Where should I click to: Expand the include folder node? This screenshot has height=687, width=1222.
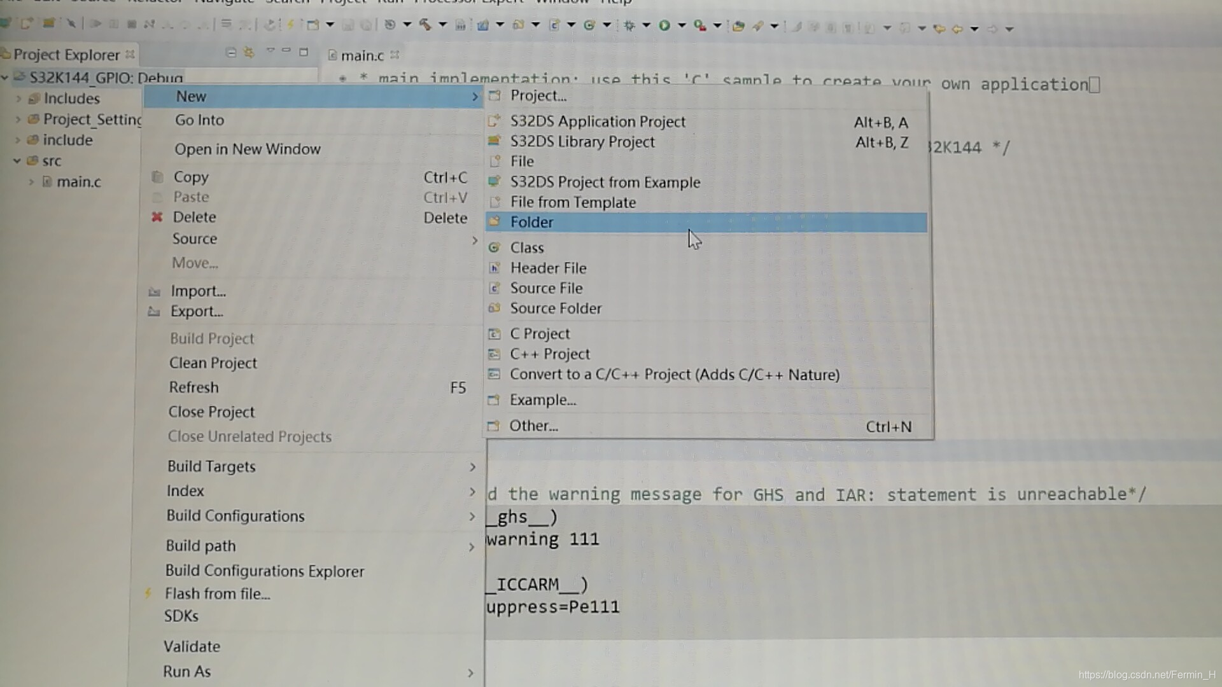tap(18, 140)
